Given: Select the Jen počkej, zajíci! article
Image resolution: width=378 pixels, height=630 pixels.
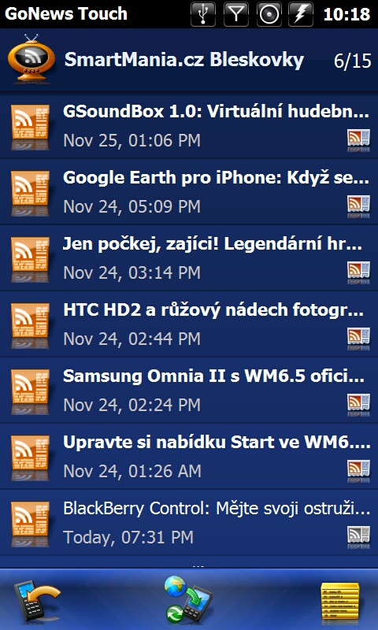Looking at the screenshot, I should (x=189, y=258).
